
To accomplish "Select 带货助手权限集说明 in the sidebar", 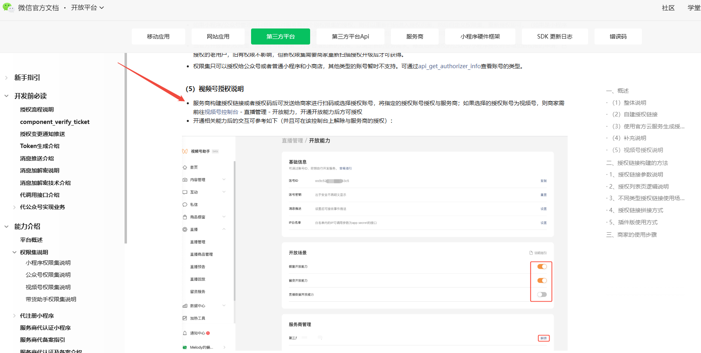I will click(x=51, y=299).
